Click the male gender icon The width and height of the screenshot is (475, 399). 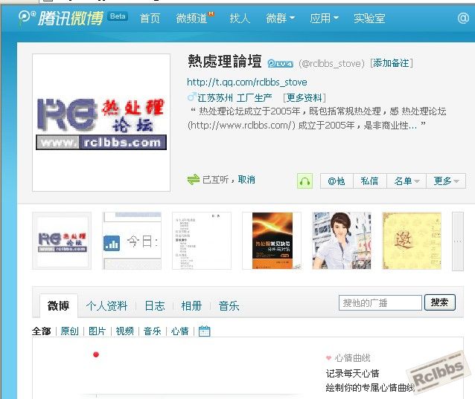[x=191, y=97]
